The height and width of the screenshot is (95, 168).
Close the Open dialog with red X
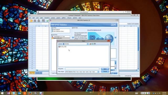[x=109, y=41]
